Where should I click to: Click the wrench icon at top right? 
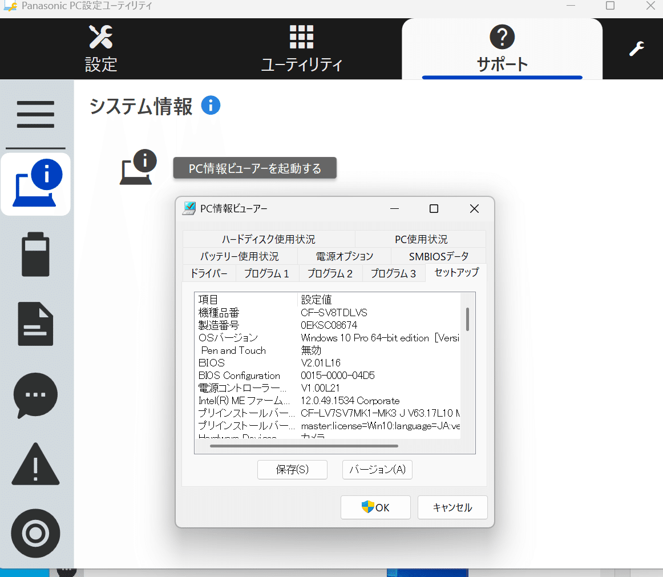click(x=636, y=49)
